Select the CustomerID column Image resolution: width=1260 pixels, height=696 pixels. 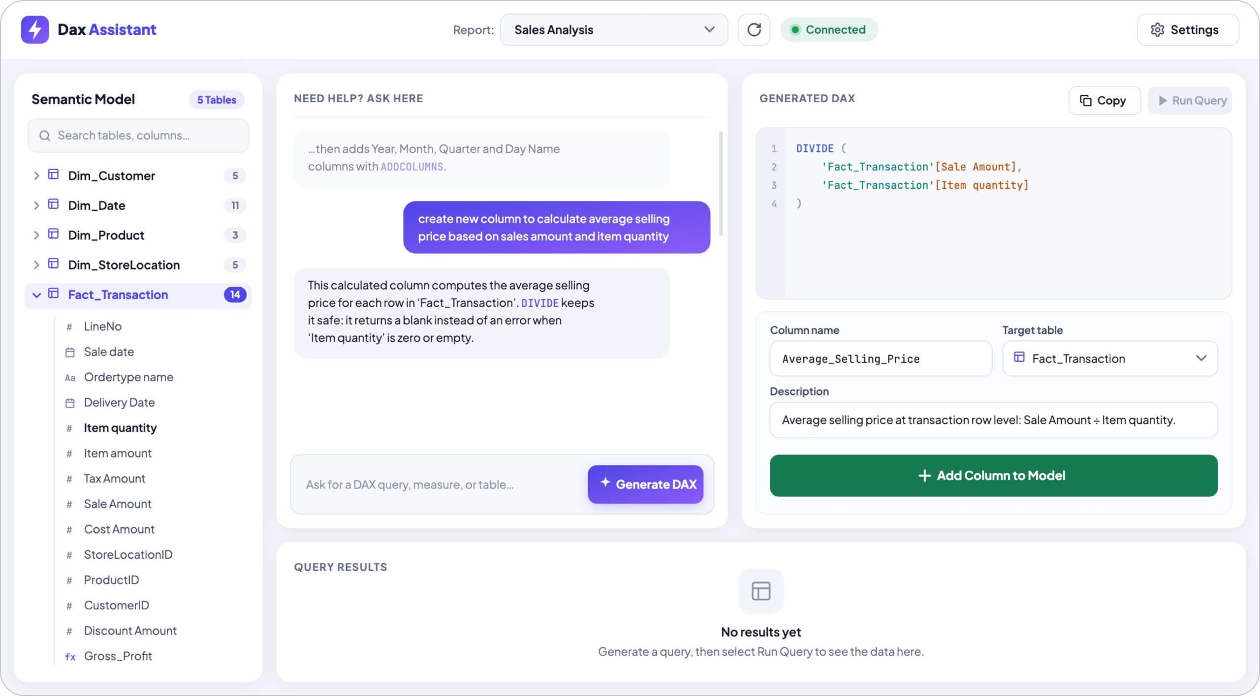[x=116, y=605]
